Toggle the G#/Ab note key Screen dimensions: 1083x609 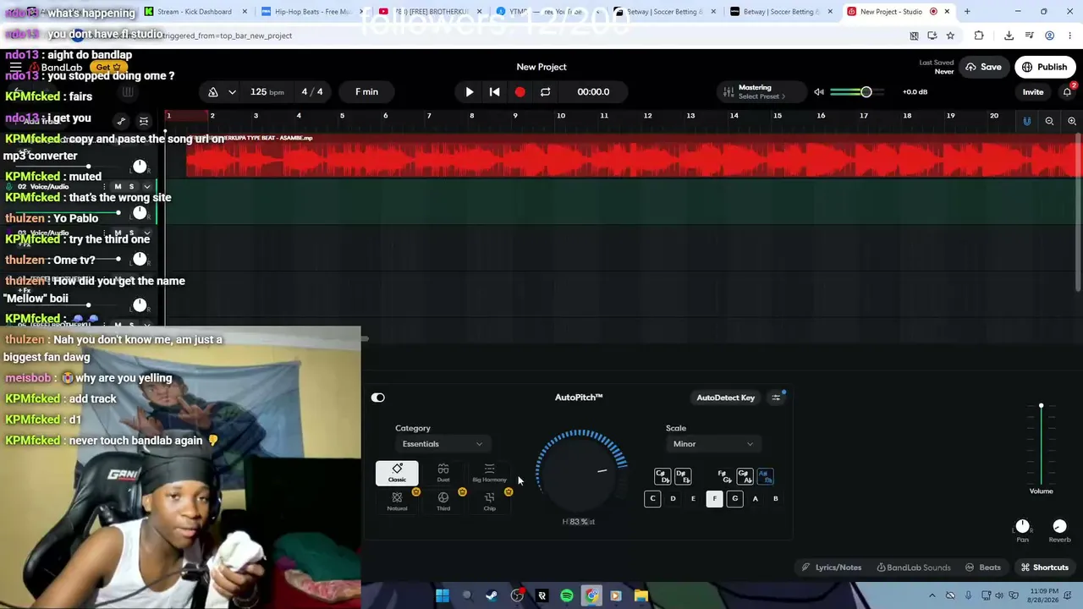point(745,477)
